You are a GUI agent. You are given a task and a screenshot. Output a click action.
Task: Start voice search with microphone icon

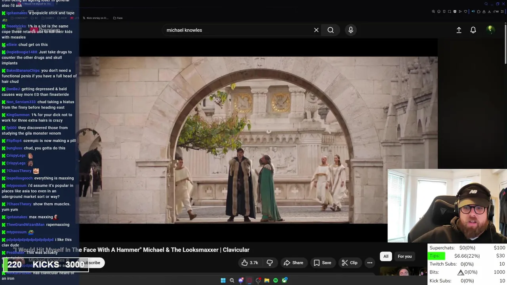(351, 30)
